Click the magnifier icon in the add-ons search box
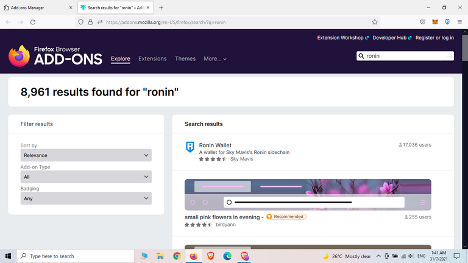The image size is (468, 263). (x=361, y=56)
